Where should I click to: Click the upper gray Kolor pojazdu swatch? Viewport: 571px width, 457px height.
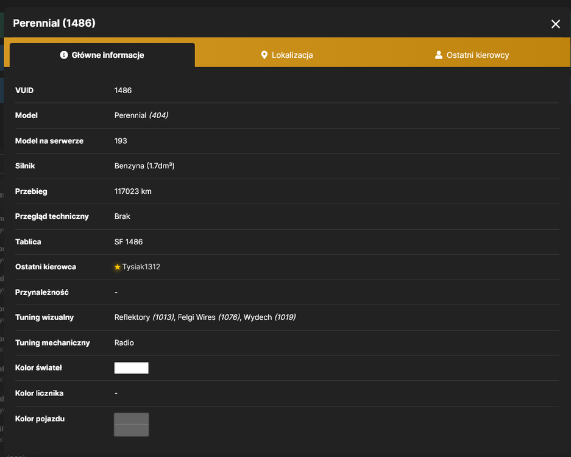coord(132,419)
